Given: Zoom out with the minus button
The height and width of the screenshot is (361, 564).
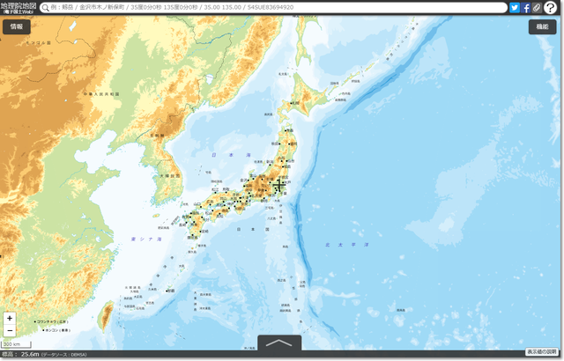Looking at the screenshot, I should click(9, 330).
